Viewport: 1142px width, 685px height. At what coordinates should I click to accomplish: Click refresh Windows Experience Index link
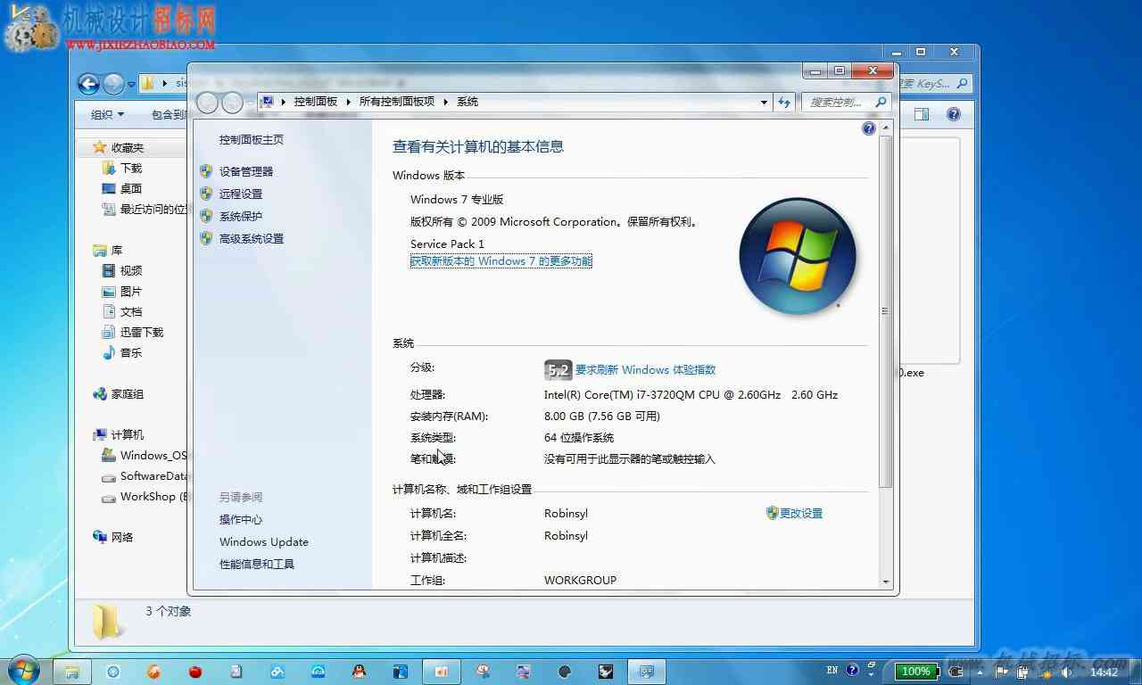[645, 369]
